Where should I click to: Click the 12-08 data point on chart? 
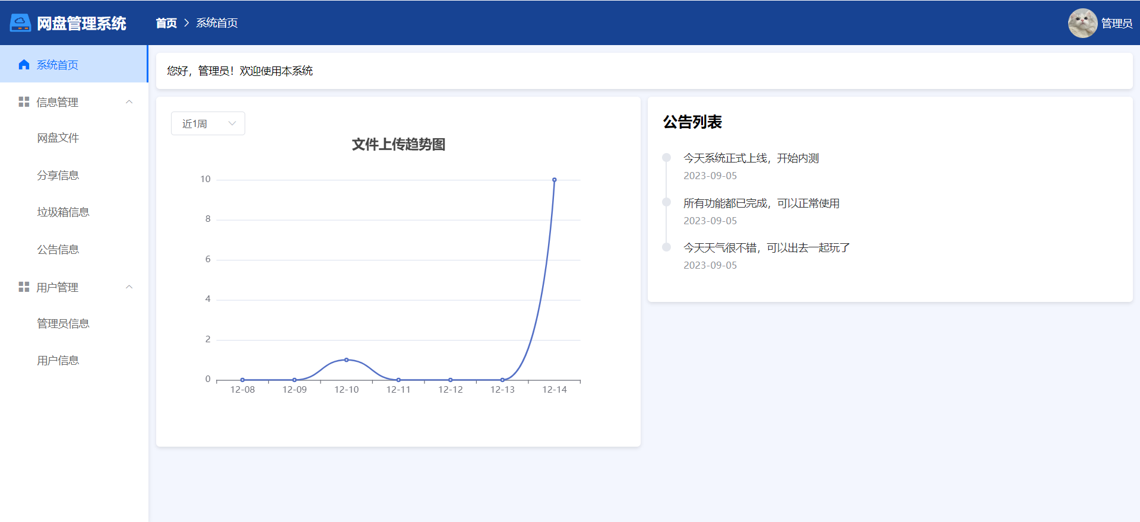coord(242,380)
